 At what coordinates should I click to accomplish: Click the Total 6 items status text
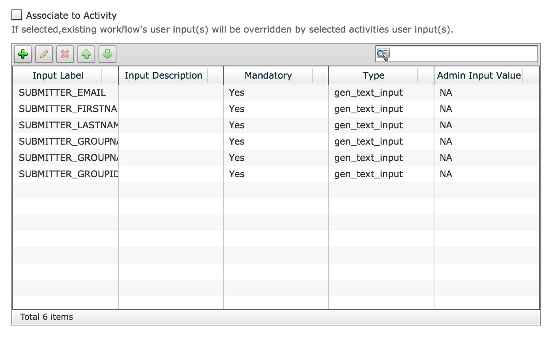47,317
